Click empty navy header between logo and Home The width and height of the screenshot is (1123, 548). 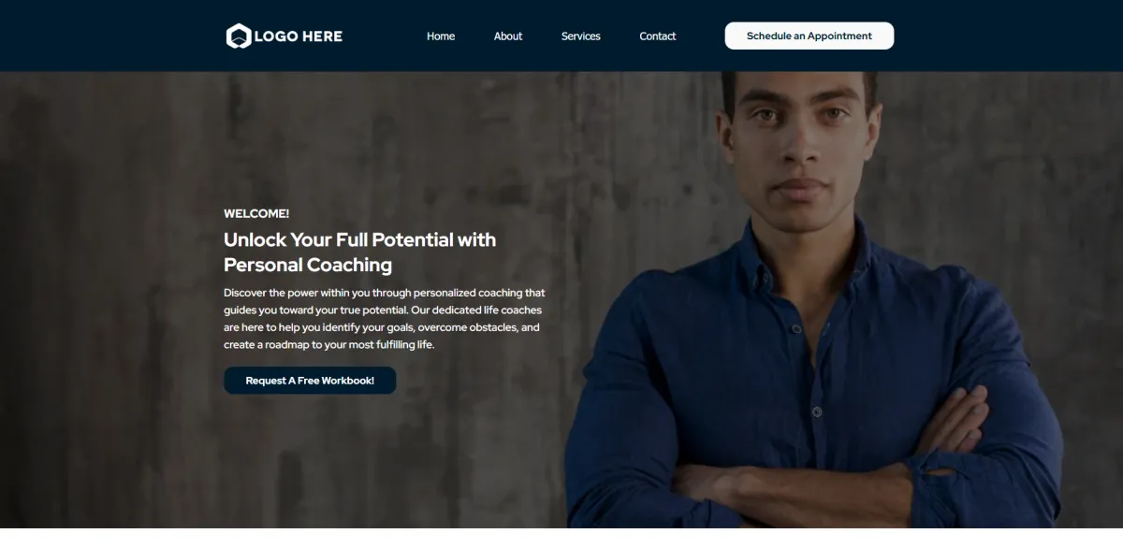(384, 36)
